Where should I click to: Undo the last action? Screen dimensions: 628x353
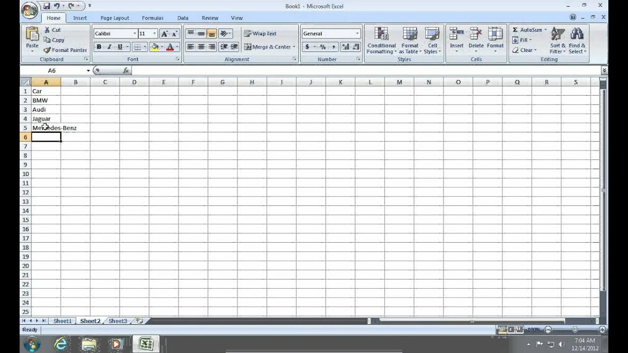(x=57, y=6)
